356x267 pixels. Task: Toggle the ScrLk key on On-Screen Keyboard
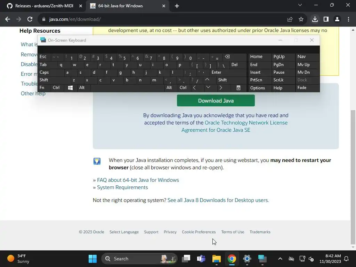[x=283, y=80]
